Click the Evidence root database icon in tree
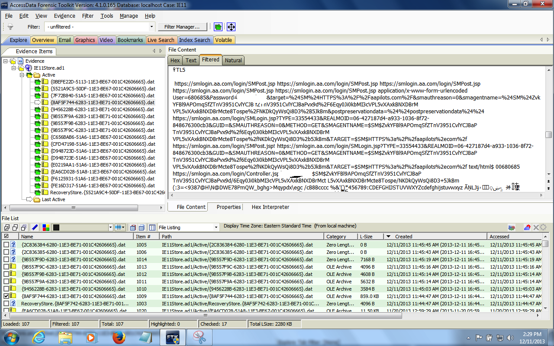Viewport: 554px width, 346px height. click(x=20, y=61)
